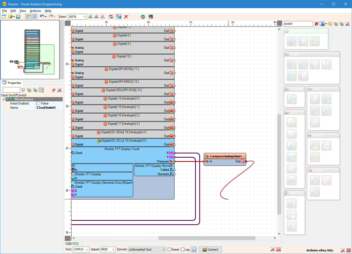Click the horizontal canvas scrollbar thumb
Image resolution: width=352 pixels, height=254 pixels.
207,238
